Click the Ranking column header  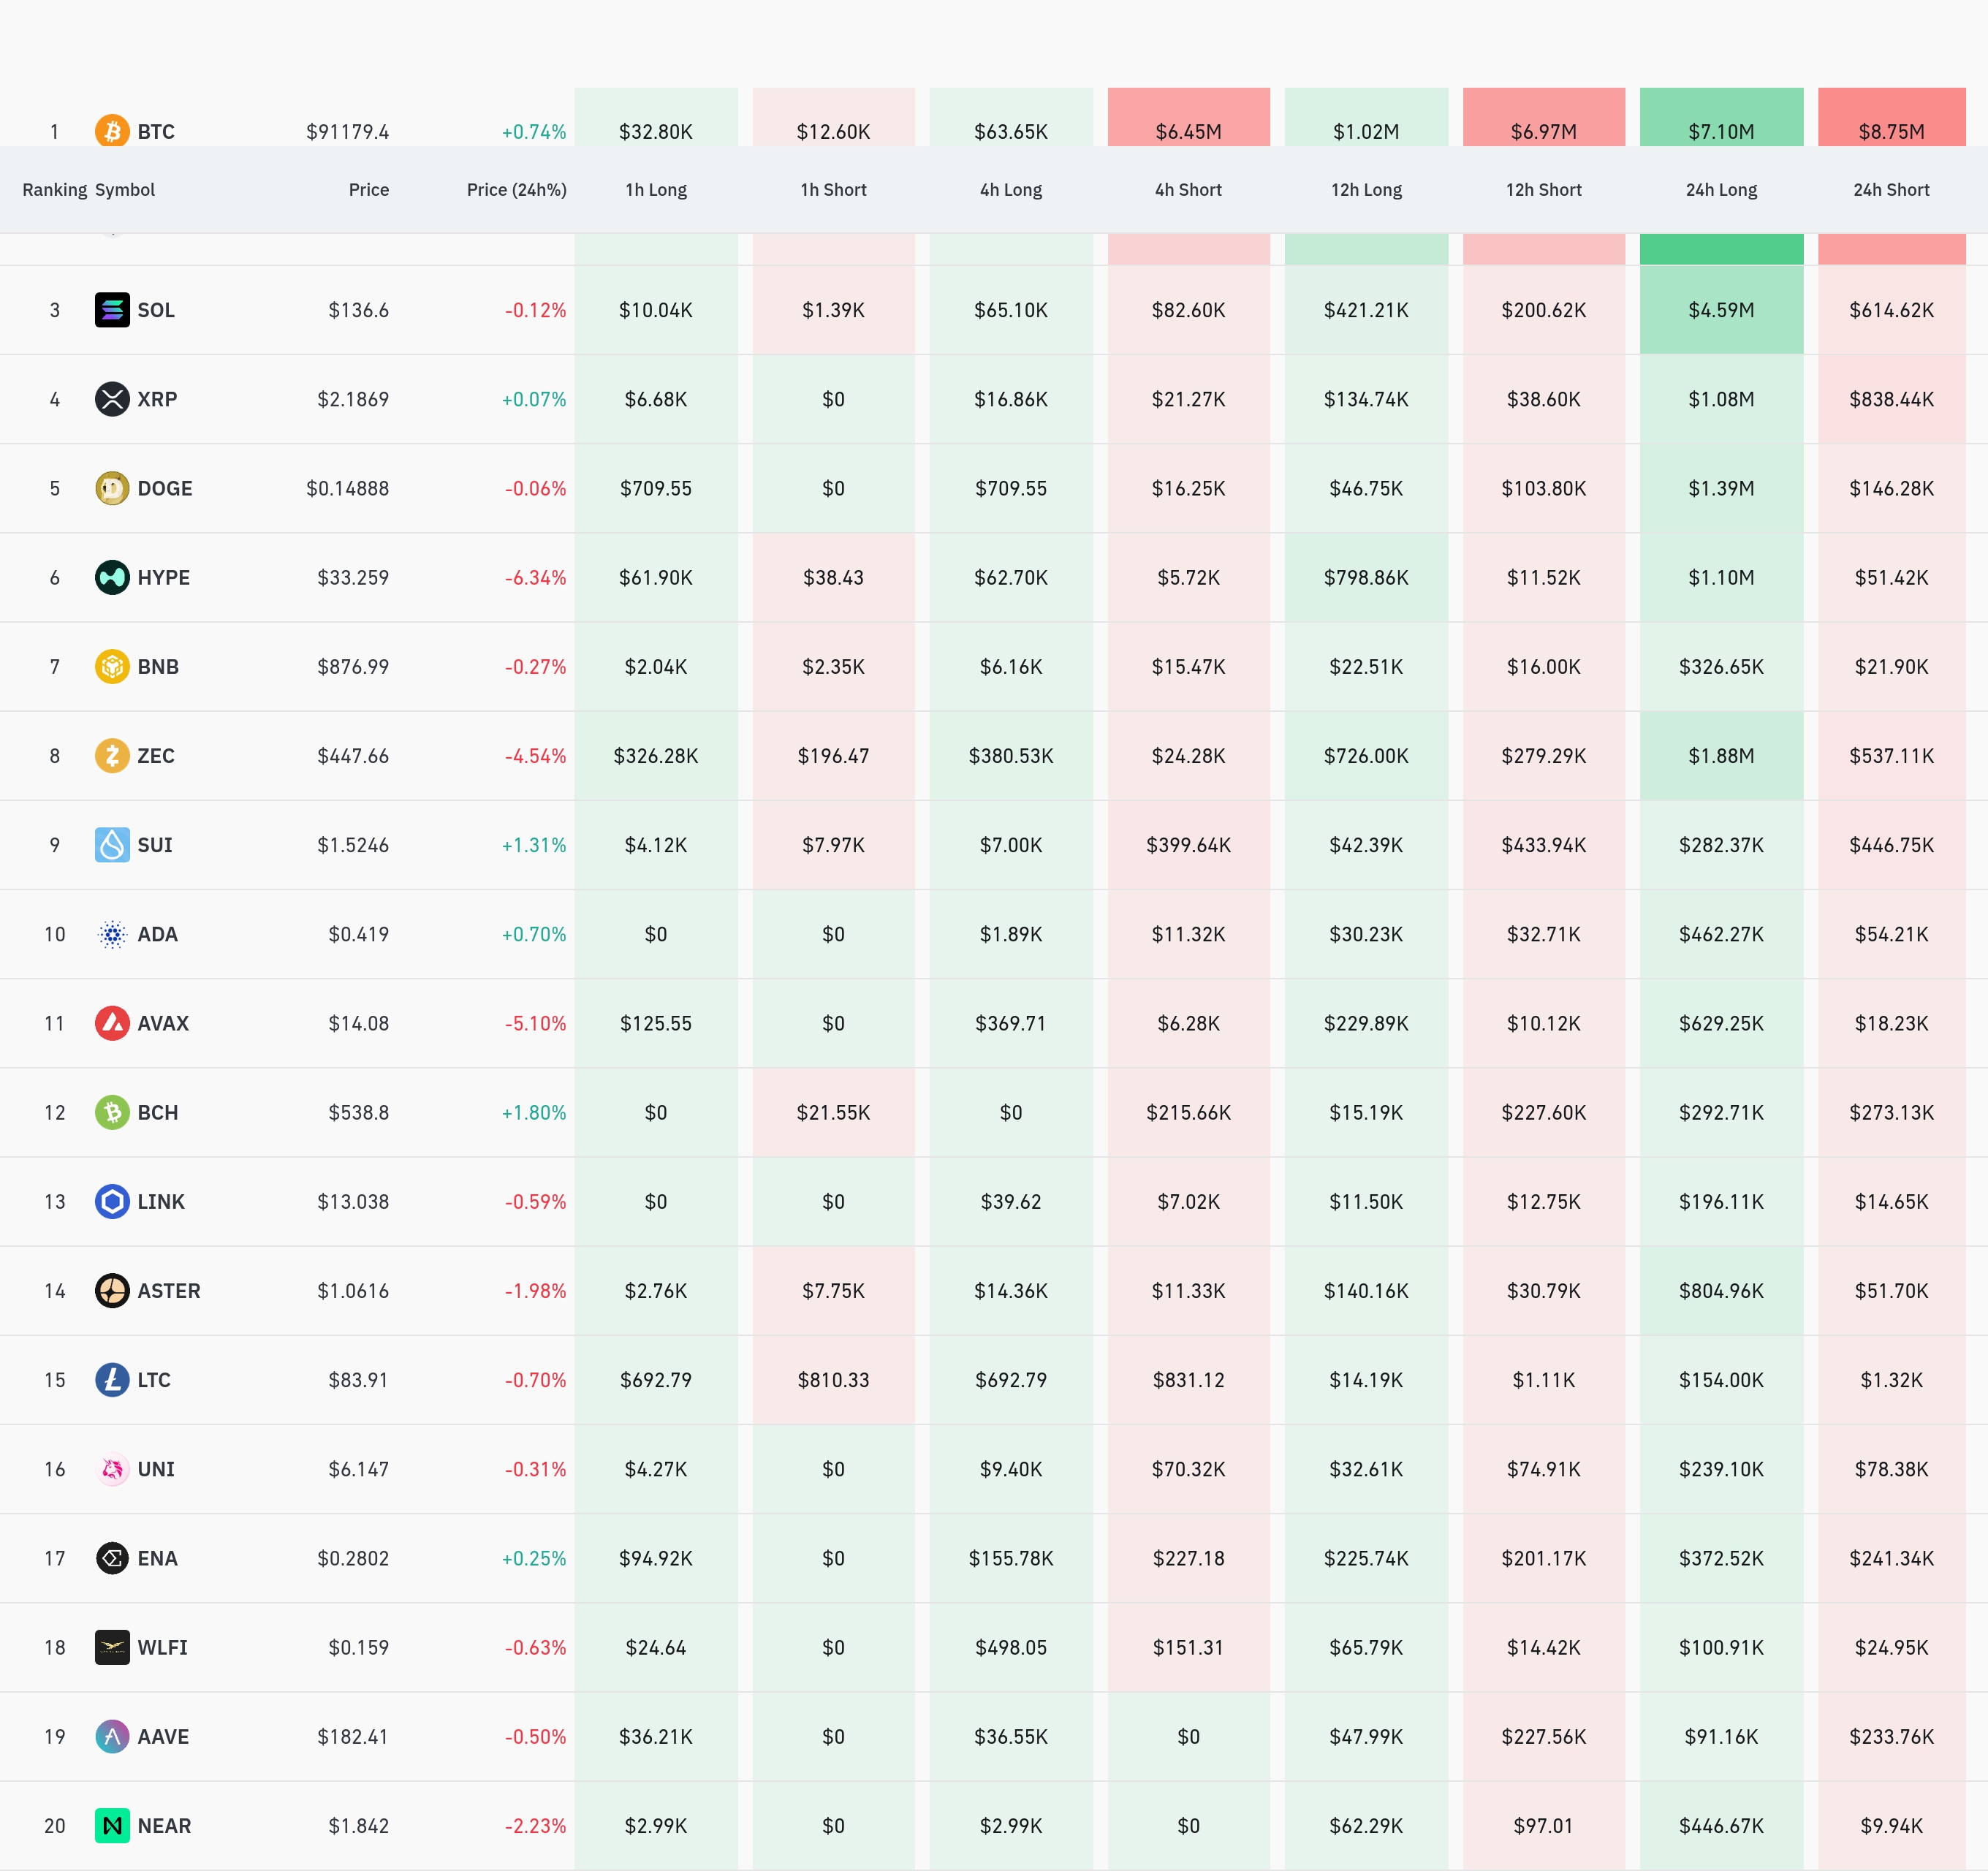[x=54, y=190]
